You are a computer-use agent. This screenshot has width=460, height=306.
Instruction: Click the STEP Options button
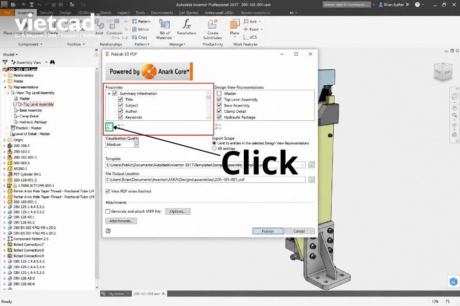click(x=178, y=211)
